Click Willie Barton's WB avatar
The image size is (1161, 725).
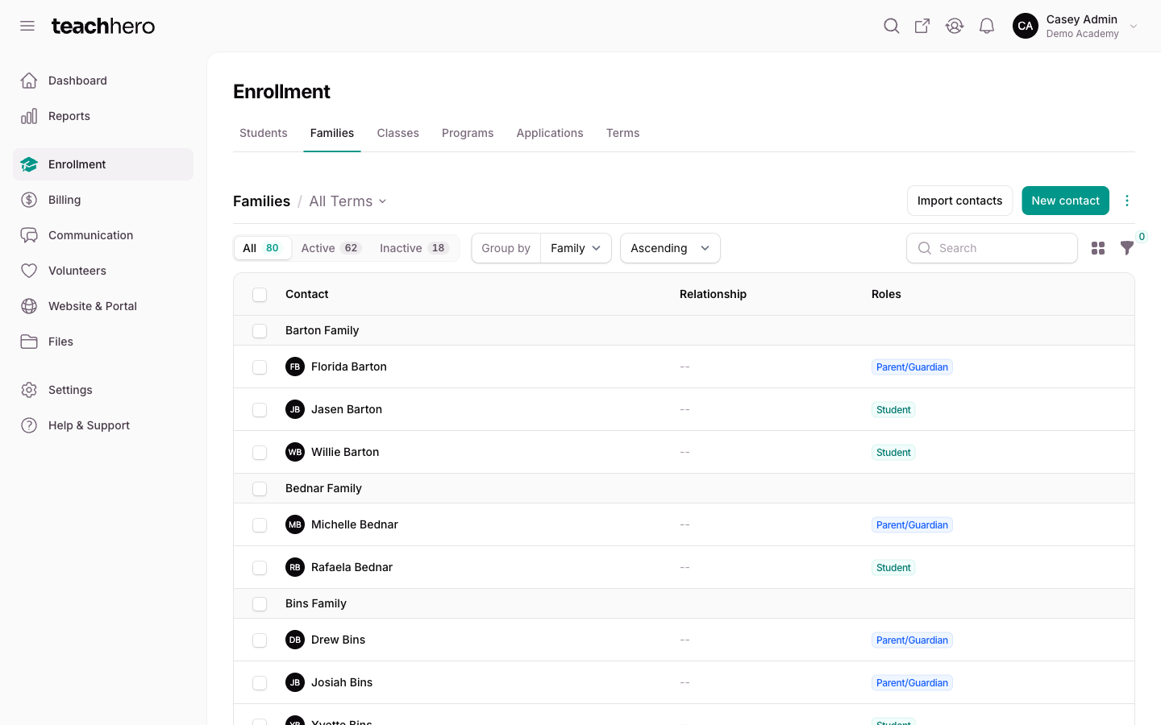click(x=295, y=452)
